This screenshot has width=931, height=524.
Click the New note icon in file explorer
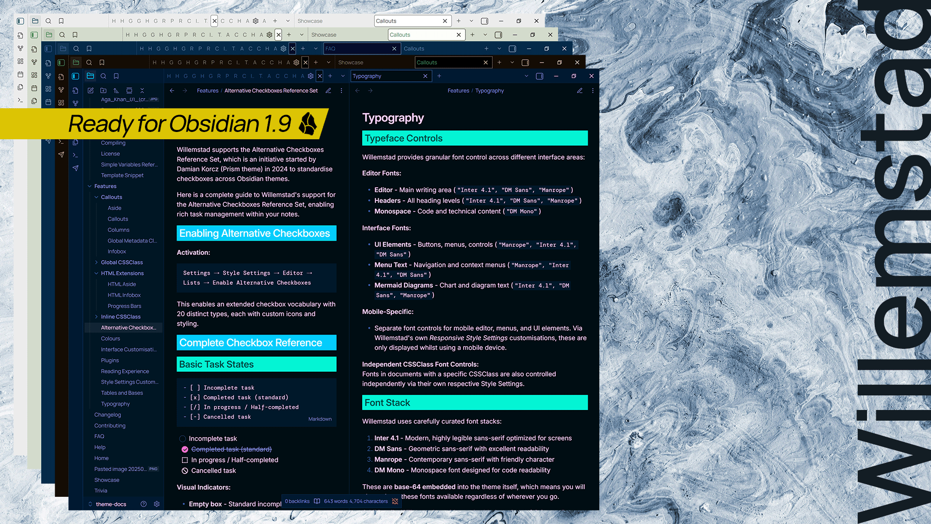91,90
